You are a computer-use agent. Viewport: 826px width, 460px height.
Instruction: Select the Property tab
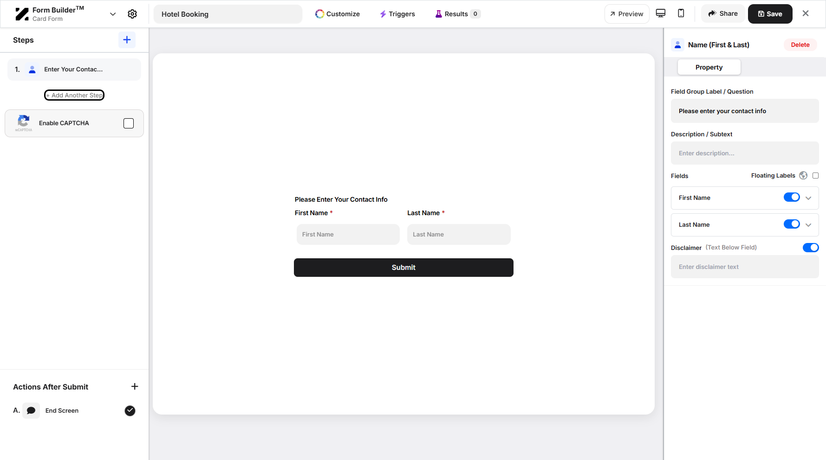tap(709, 67)
